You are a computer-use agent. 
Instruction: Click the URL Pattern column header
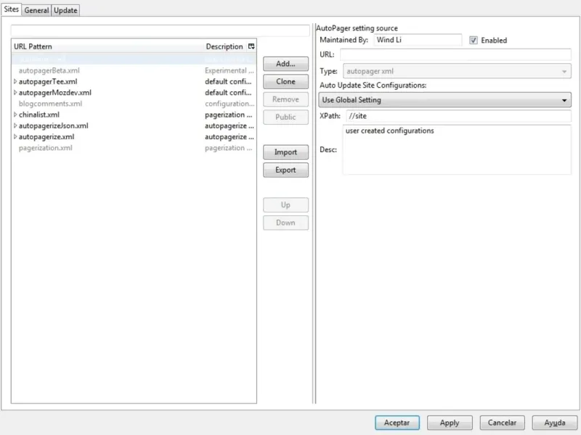tap(107, 46)
